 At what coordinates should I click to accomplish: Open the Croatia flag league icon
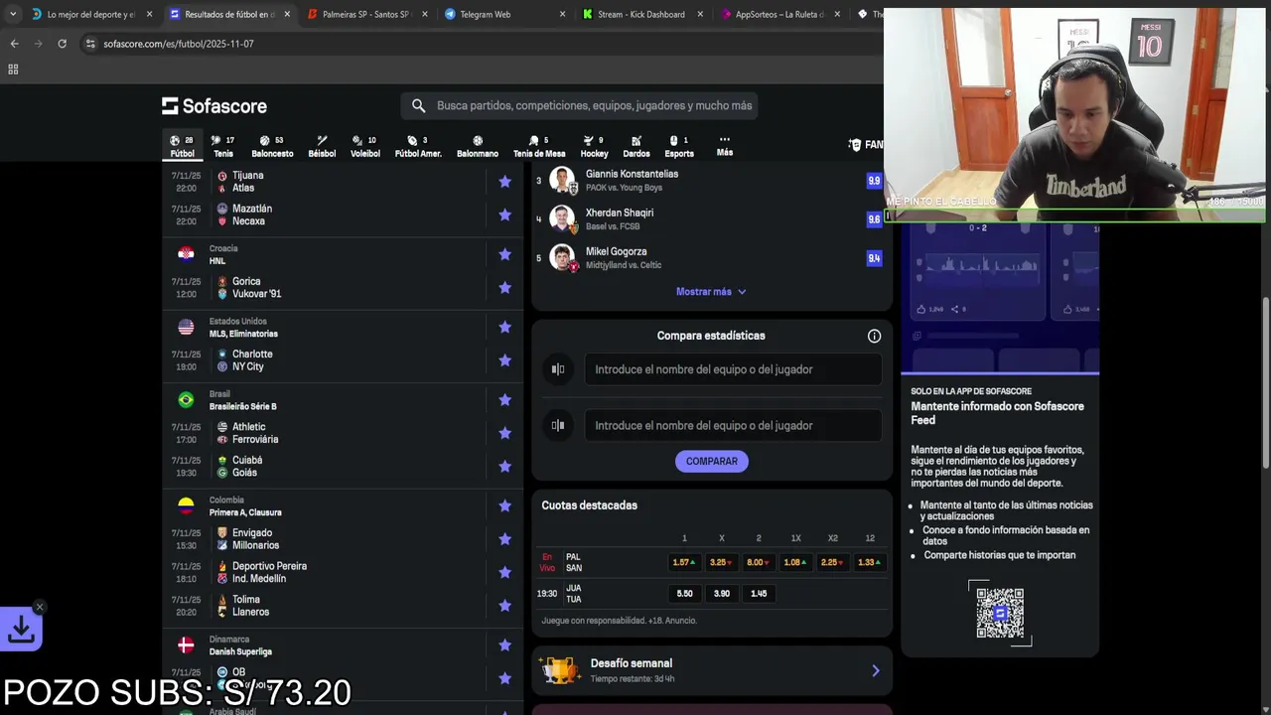[x=186, y=254]
